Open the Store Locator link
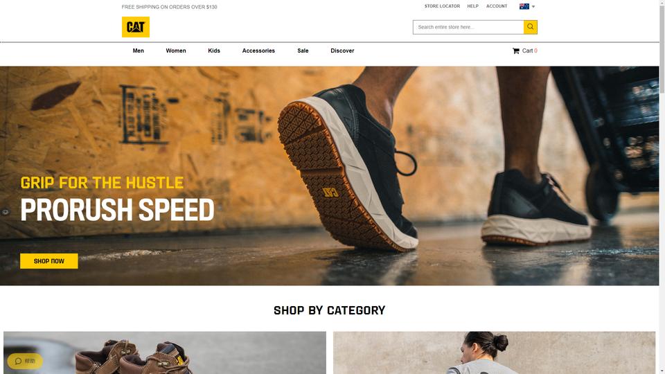 [x=442, y=6]
